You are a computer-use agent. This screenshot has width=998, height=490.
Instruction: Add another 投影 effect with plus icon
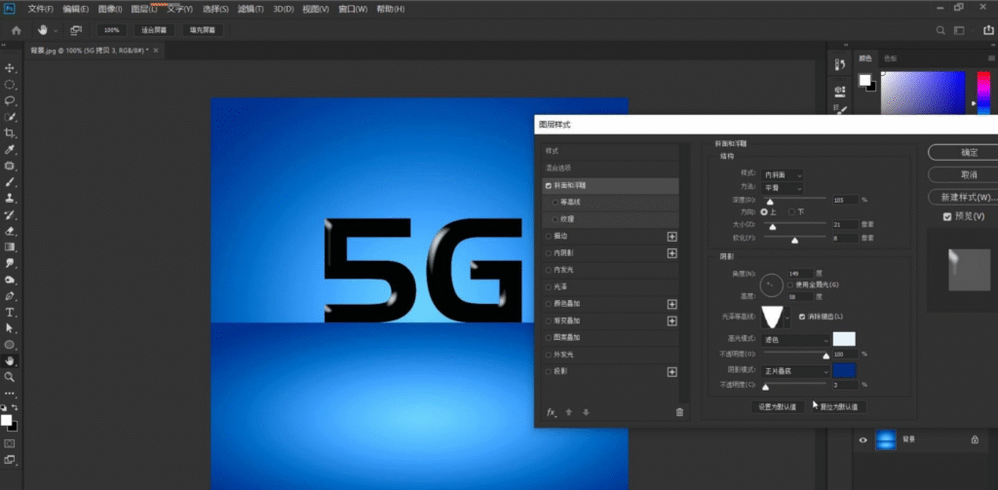[672, 371]
